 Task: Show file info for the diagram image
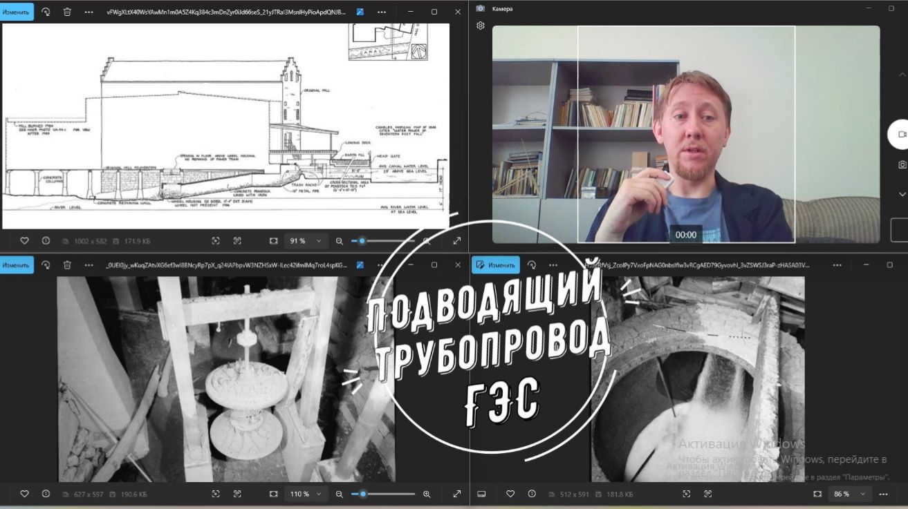[x=46, y=241]
